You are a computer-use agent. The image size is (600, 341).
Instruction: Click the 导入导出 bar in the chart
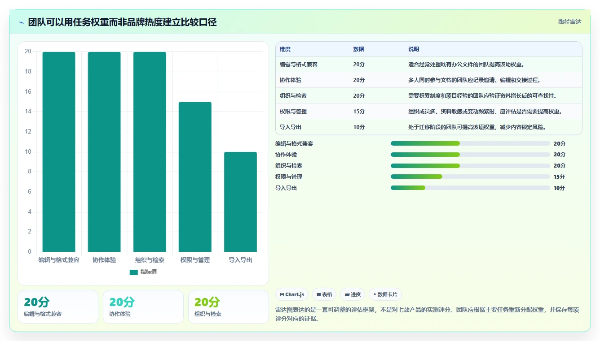240,202
